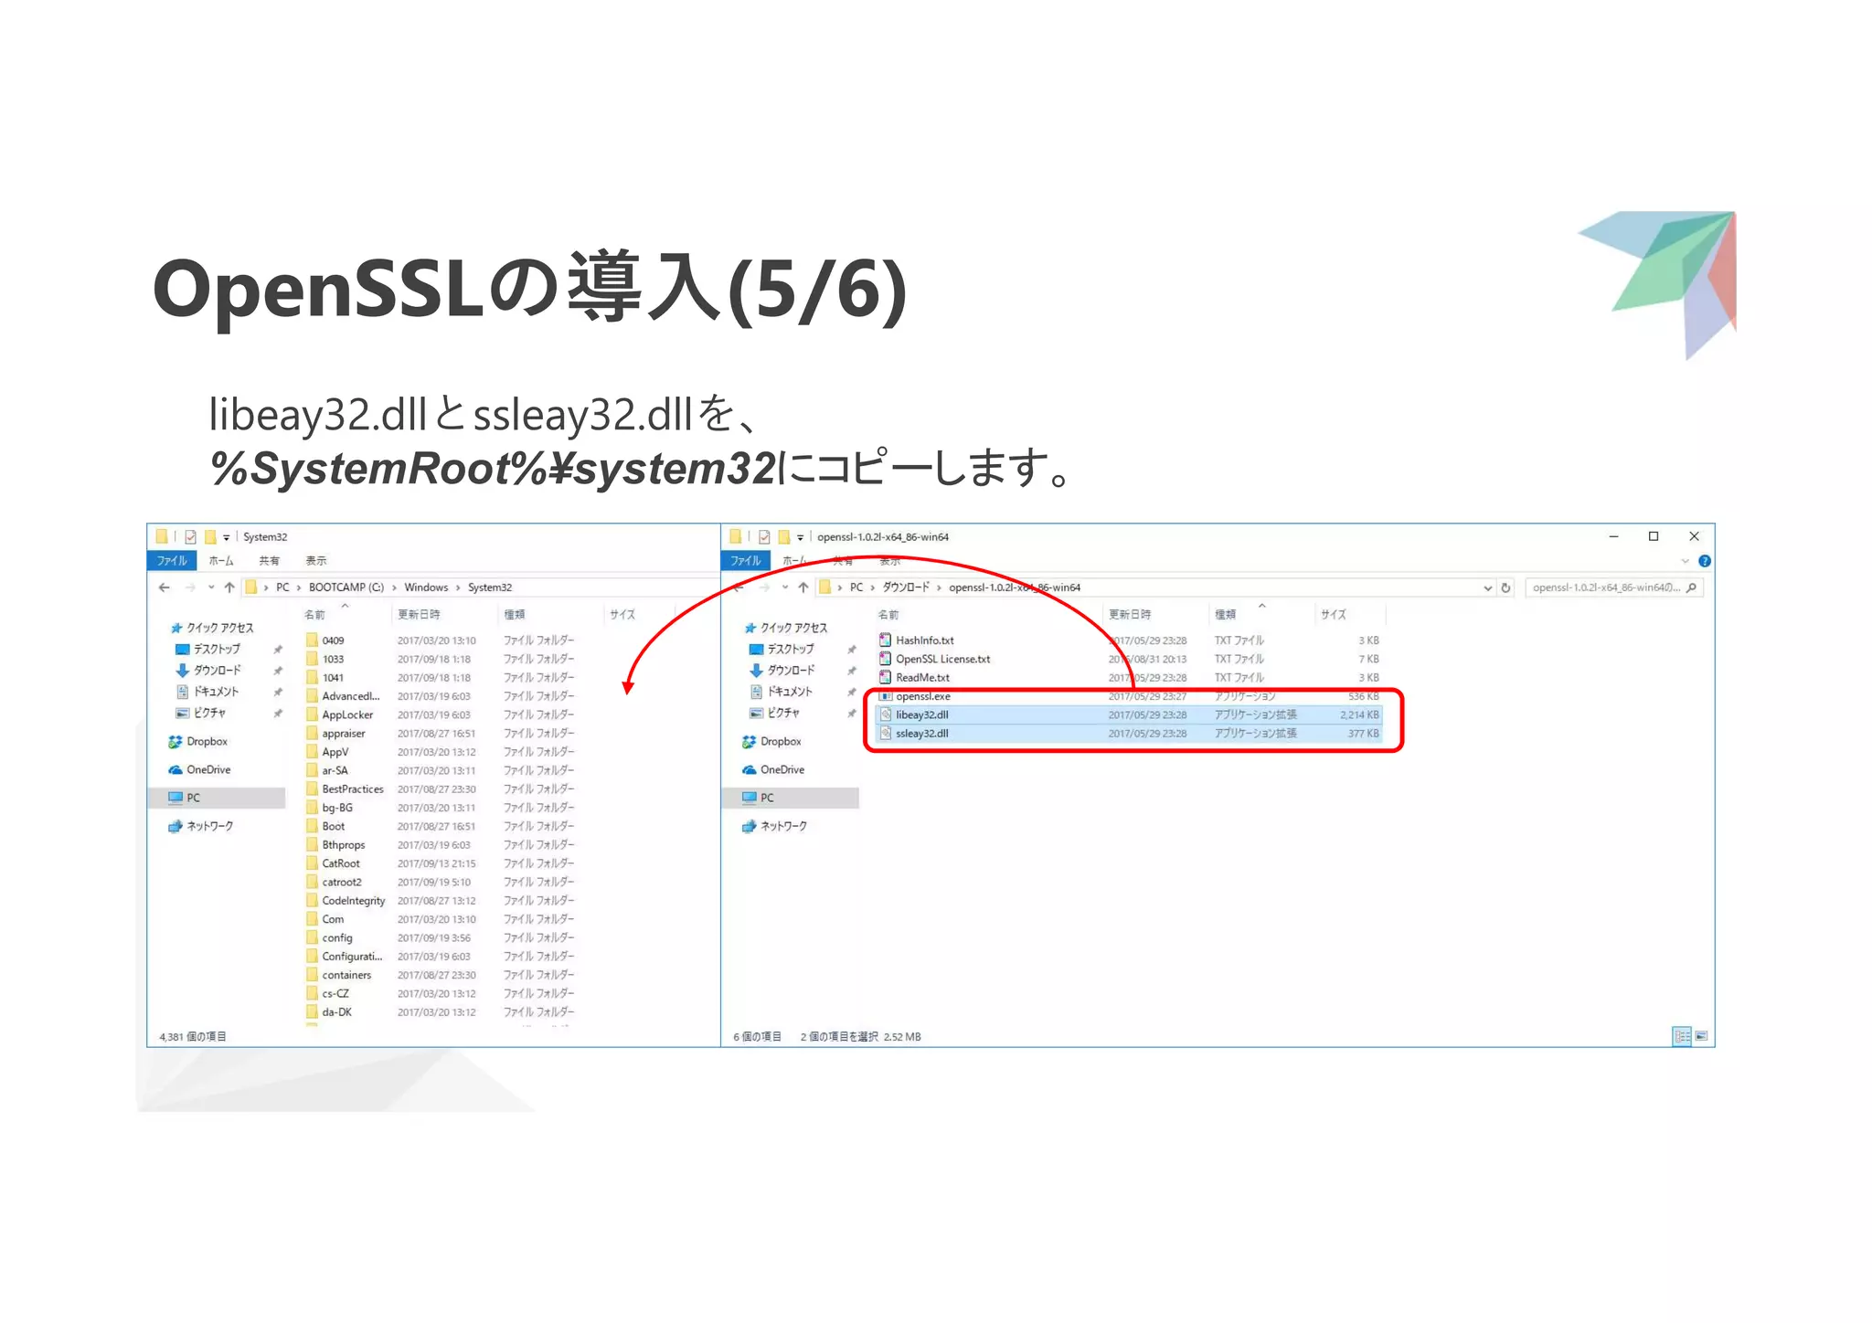
Task: Open quick access toolbar dropdown in System32 titlebar
Action: pyautogui.click(x=227, y=537)
